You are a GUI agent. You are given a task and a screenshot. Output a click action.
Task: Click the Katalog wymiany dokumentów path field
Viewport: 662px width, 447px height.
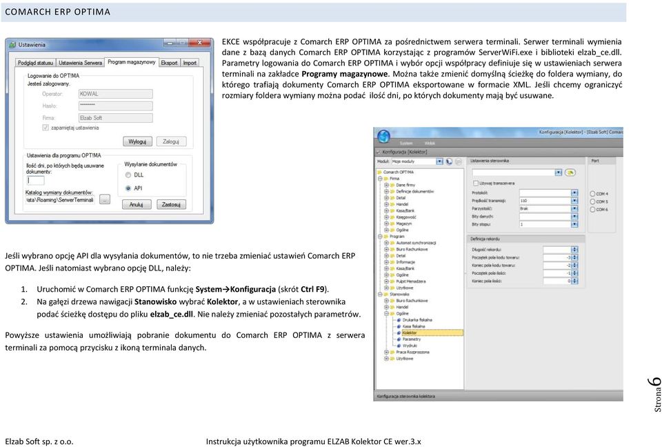click(x=61, y=200)
